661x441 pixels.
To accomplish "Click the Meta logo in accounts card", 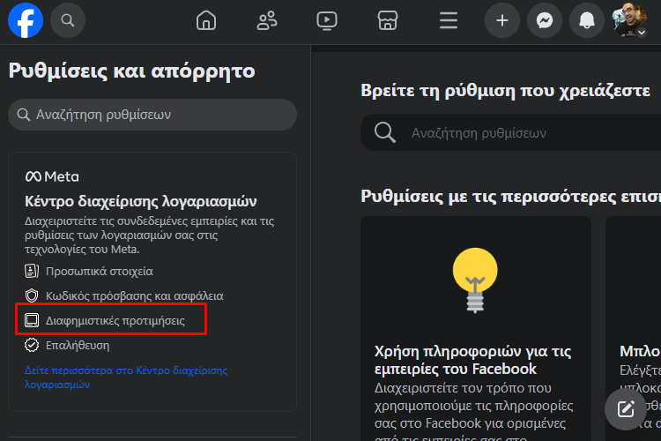I will (52, 176).
